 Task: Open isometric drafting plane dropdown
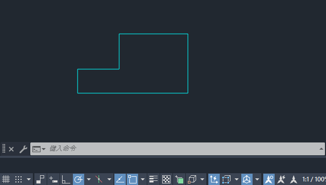point(109,179)
